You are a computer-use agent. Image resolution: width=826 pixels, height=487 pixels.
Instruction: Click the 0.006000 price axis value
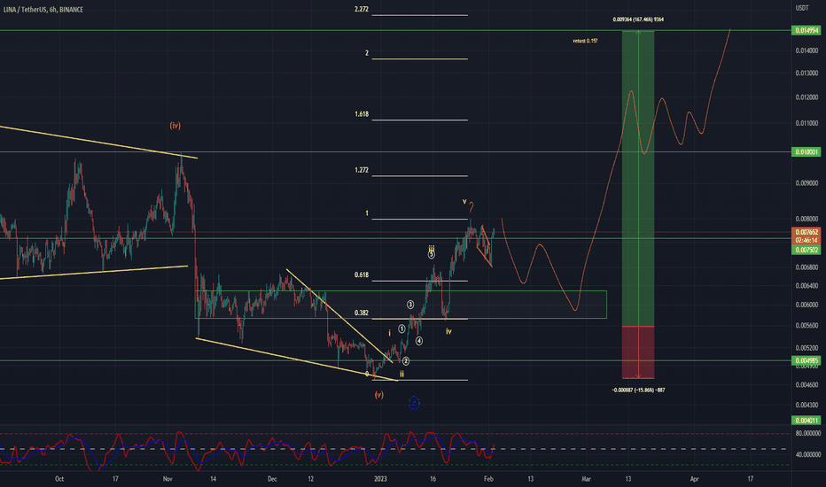click(807, 305)
